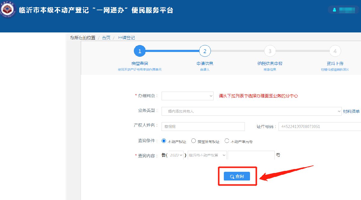Go to step 2 申请信息 circle
This screenshot has width=361, height=200.
pos(205,51)
